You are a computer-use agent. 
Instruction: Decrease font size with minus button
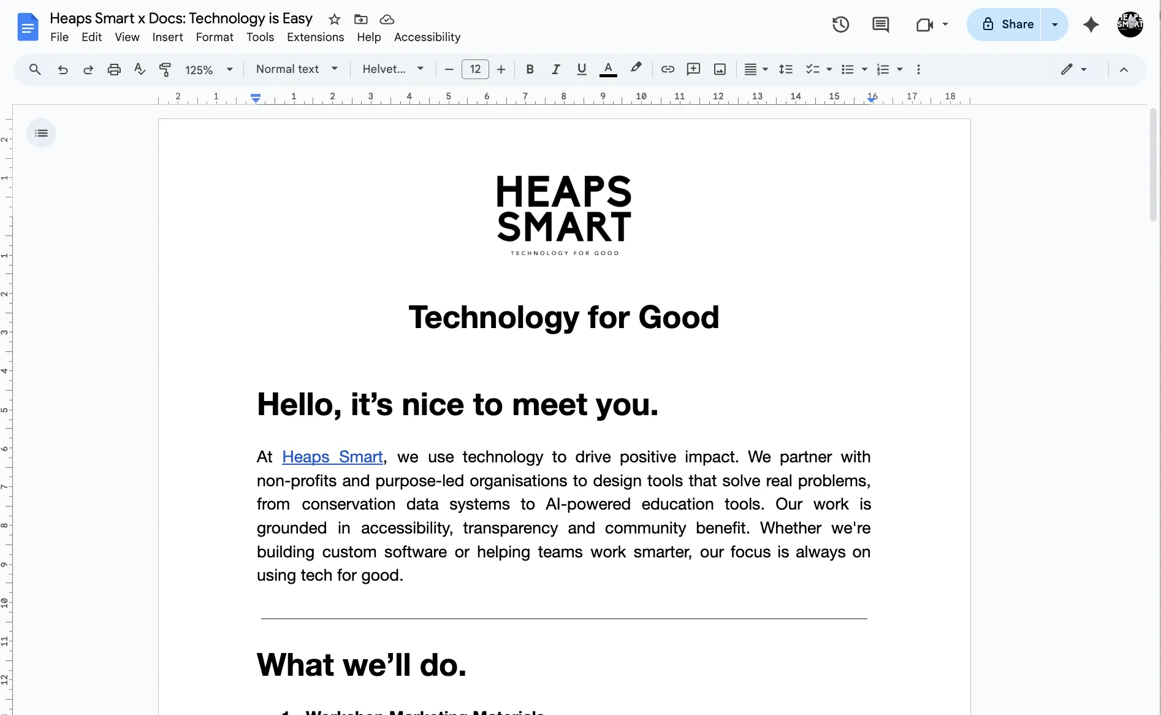pyautogui.click(x=449, y=69)
